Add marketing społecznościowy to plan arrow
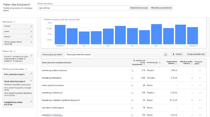Viewport: 210px width, 117px height. tap(200, 70)
